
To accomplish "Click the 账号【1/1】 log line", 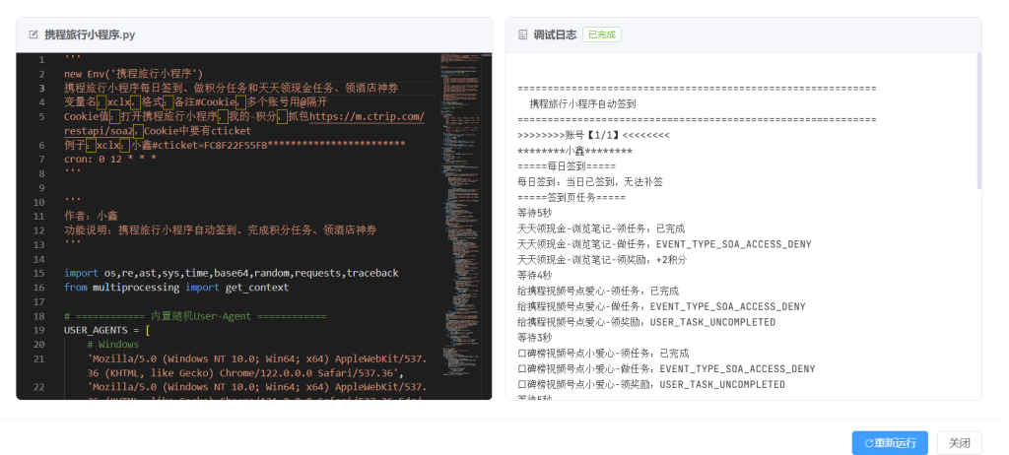I will [x=593, y=135].
